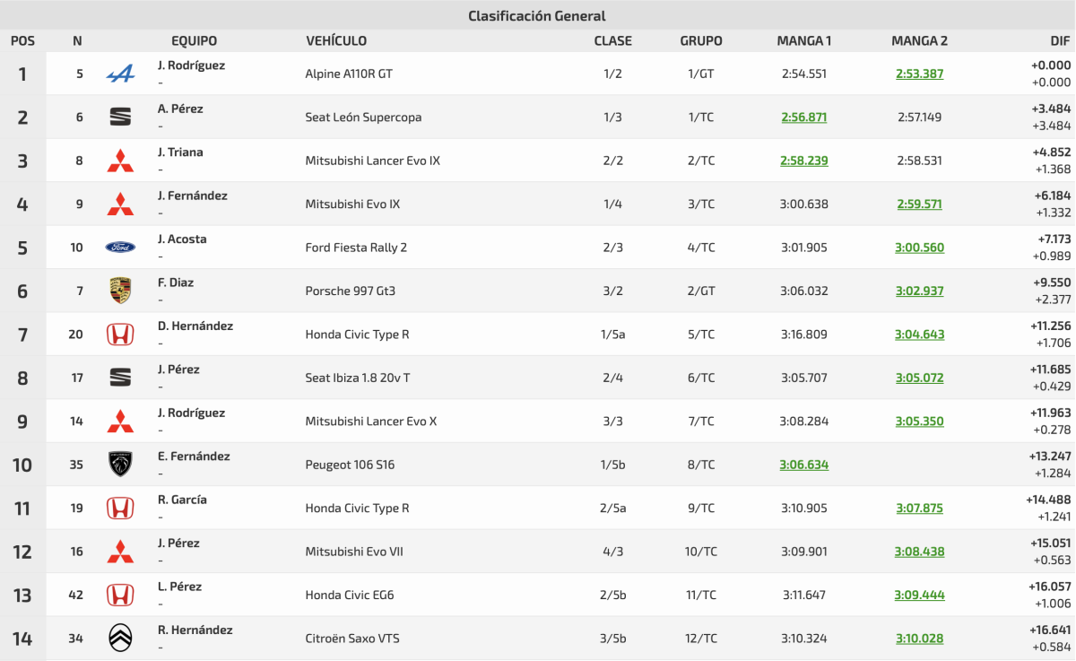Select the 3:06.634 time for Peugeot 106
Viewport: 1076px width, 661px height.
coord(804,465)
